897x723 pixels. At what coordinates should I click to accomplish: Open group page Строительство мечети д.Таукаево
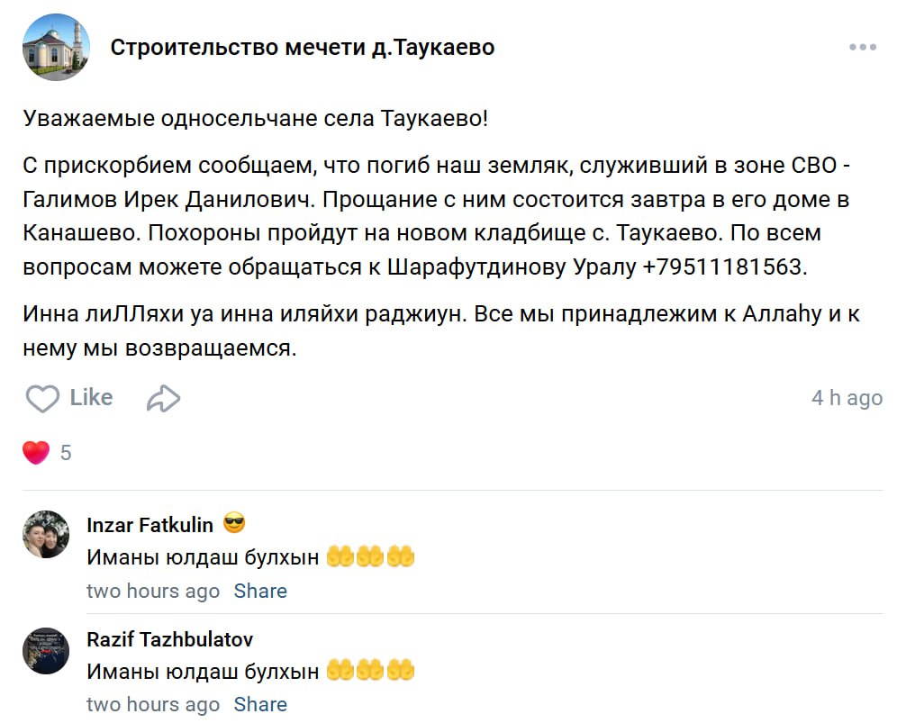coord(303,48)
